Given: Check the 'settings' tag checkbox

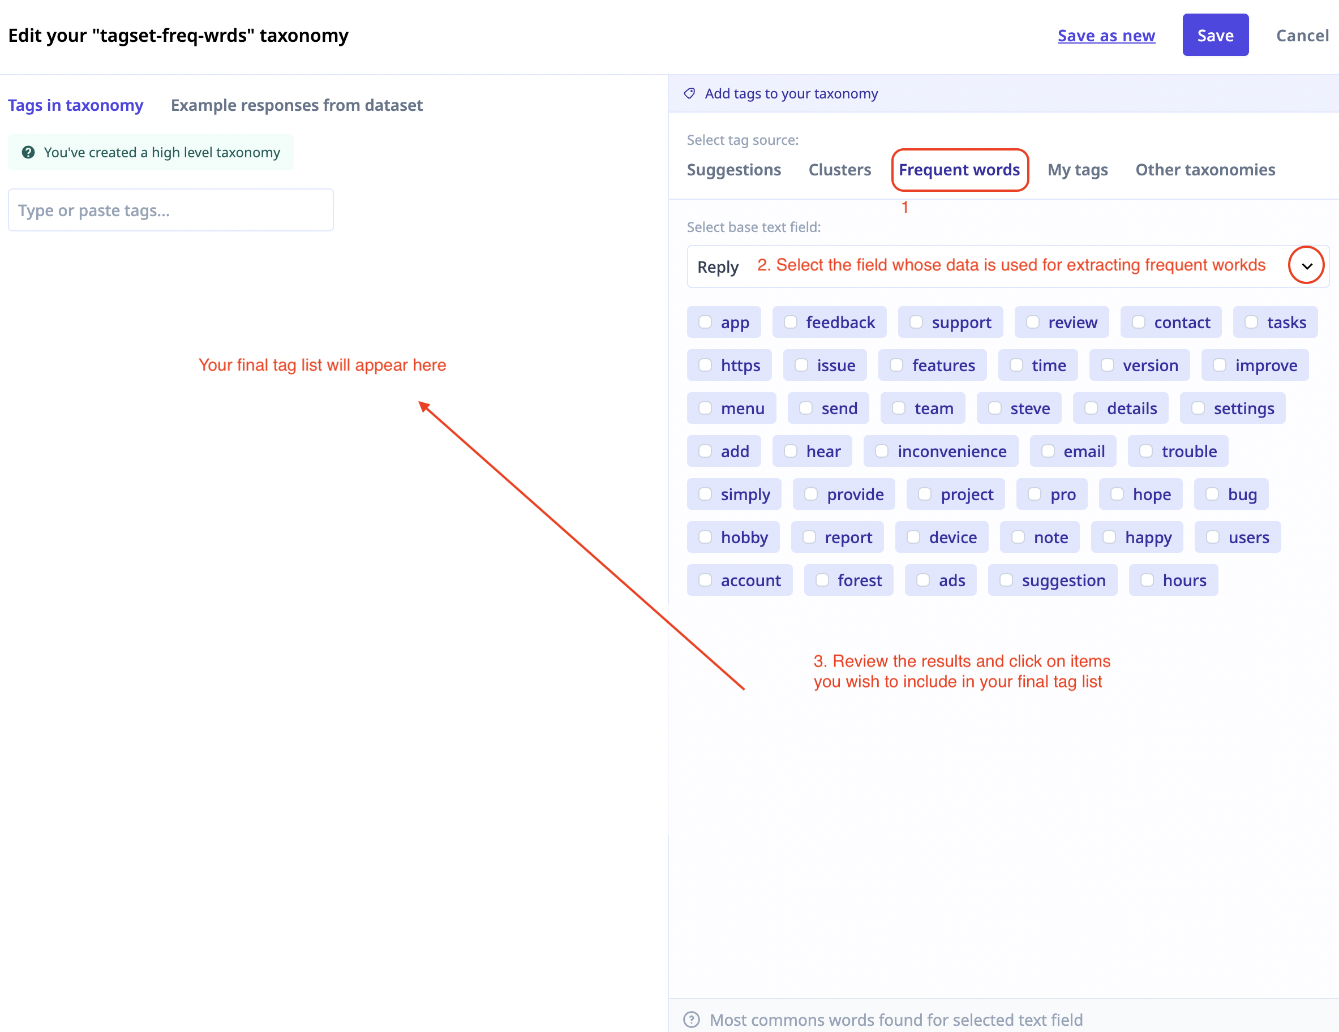Looking at the screenshot, I should click(x=1198, y=408).
